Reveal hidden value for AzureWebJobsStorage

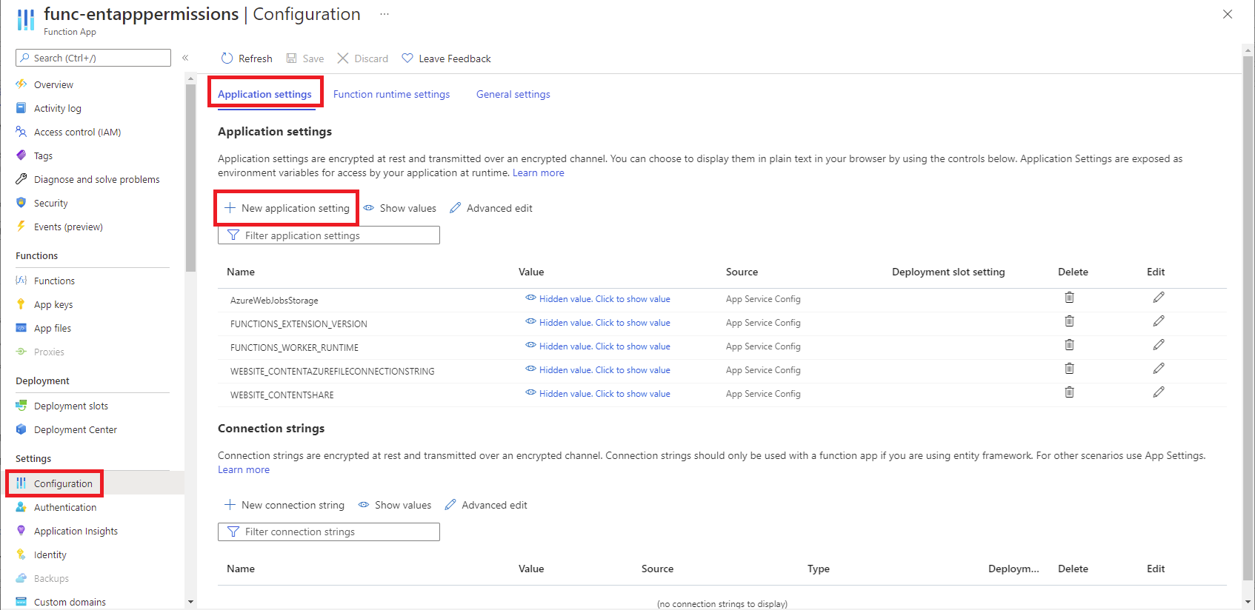pyautogui.click(x=598, y=299)
